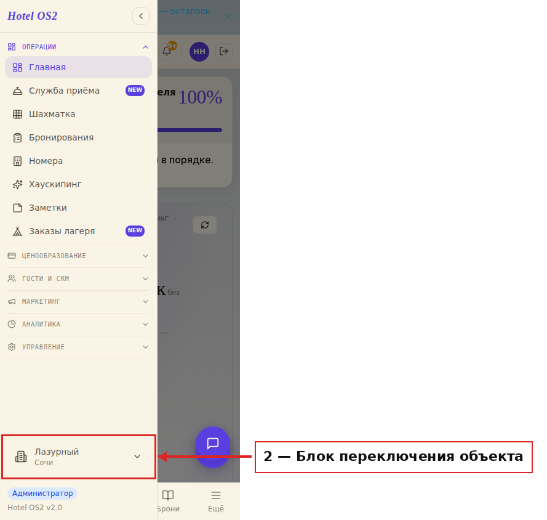Click the hotel building icon beside Лазурный
This screenshot has width=547, height=520.
click(x=21, y=457)
